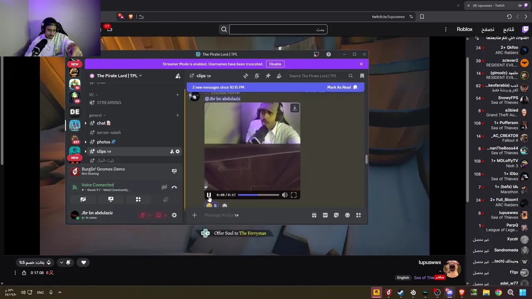
Task: Open the Roblox tab on Twitch
Action: 465,29
